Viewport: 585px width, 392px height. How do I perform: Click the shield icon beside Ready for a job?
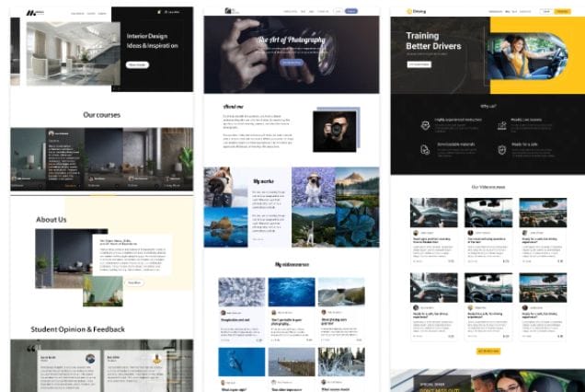(502, 150)
